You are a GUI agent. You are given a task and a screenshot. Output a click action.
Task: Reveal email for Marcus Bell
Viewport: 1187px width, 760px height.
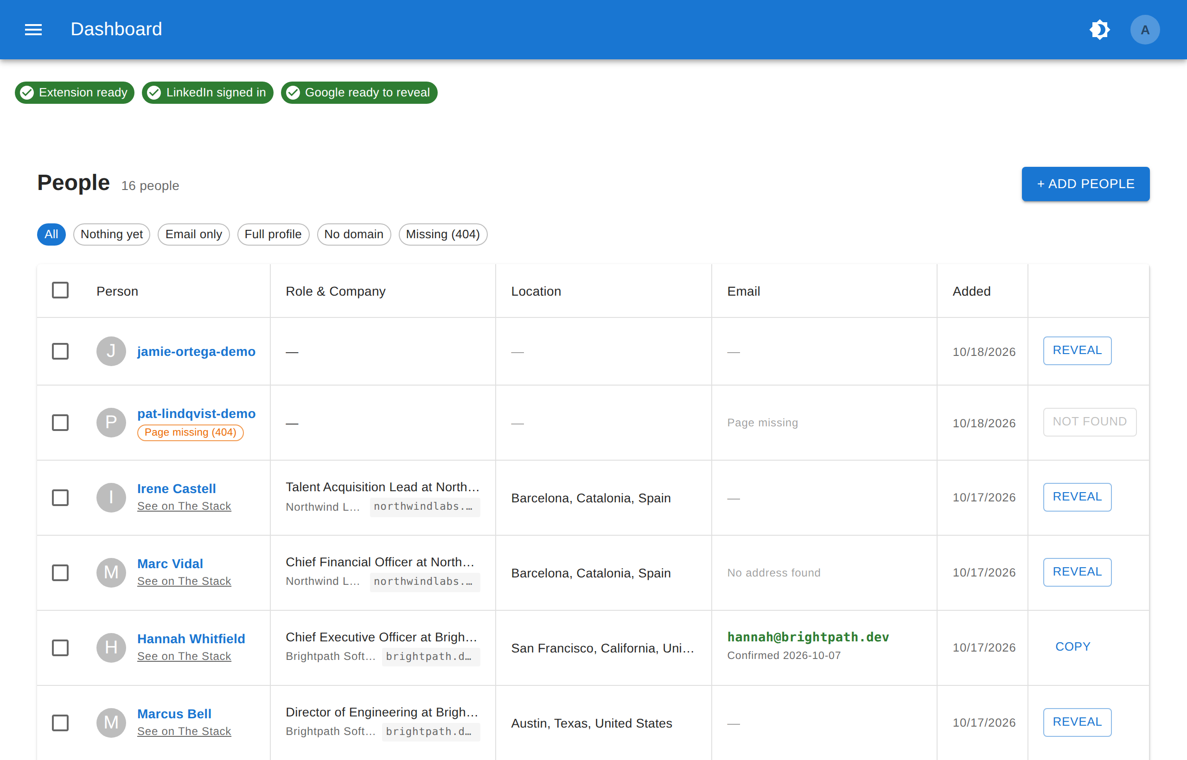coord(1077,722)
